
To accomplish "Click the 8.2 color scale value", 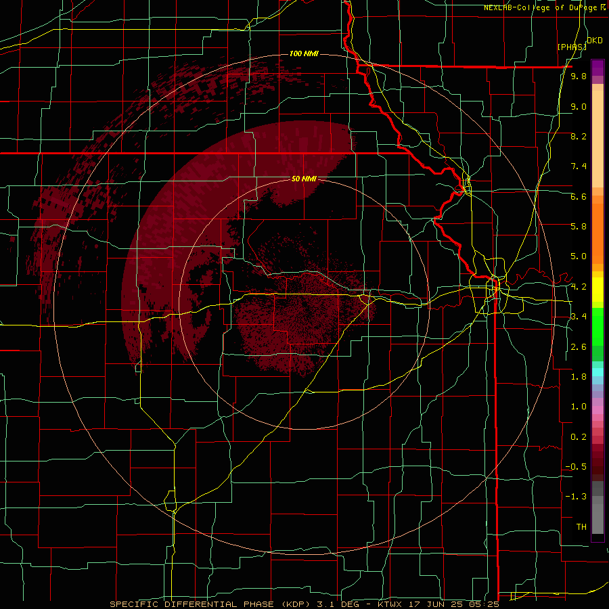I will coord(579,136).
